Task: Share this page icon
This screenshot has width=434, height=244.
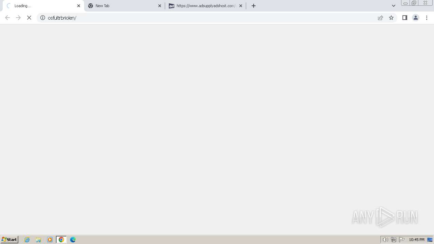Action: [380, 18]
